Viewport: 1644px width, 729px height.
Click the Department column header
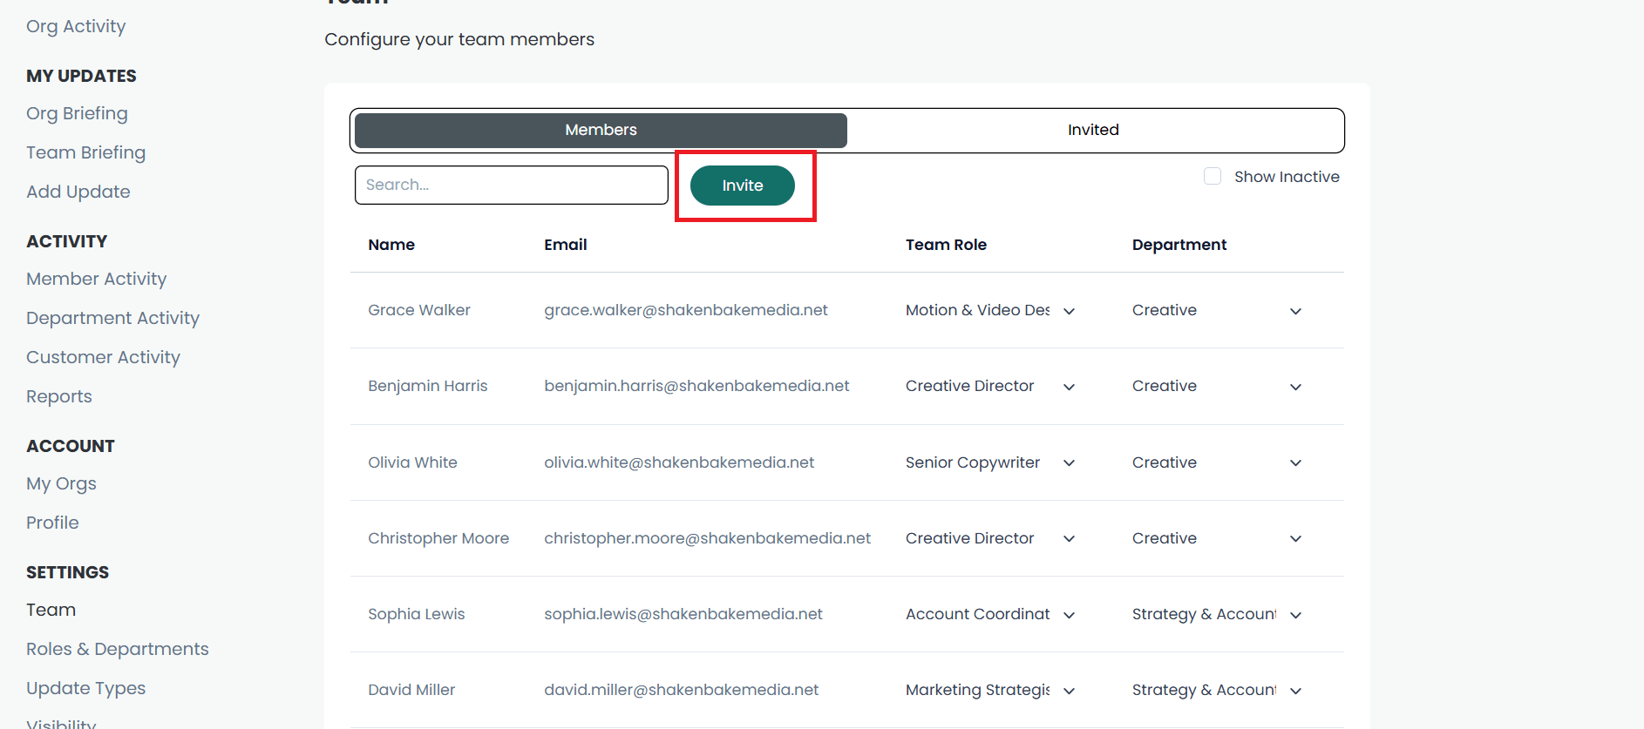1179,245
